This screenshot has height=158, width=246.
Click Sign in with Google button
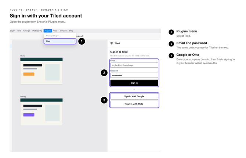[x=134, y=96]
